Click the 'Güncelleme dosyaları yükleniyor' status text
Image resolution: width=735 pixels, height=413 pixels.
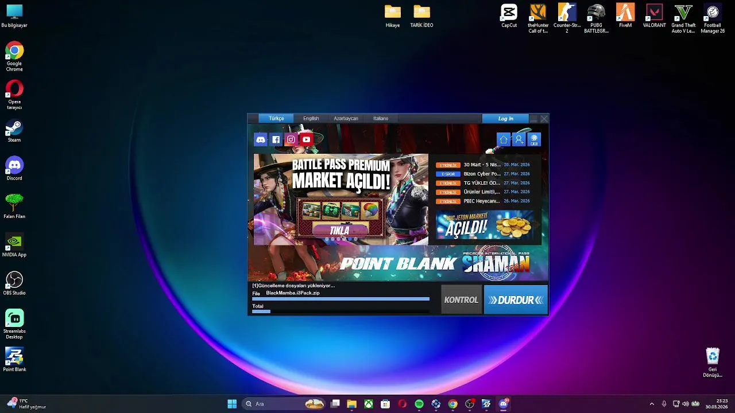[293, 286]
